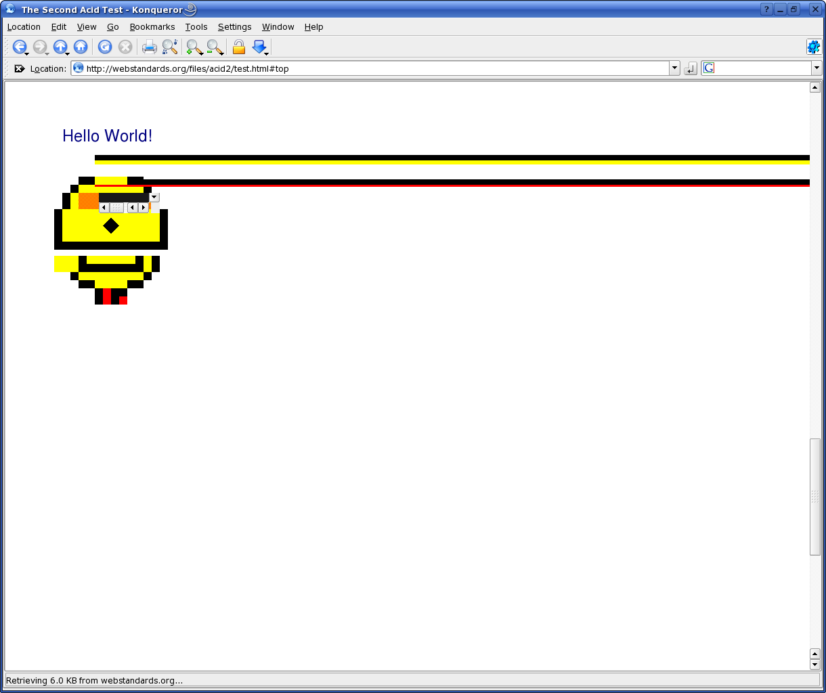Click the small down arrow on face's eye
This screenshot has height=693, width=826.
(154, 197)
